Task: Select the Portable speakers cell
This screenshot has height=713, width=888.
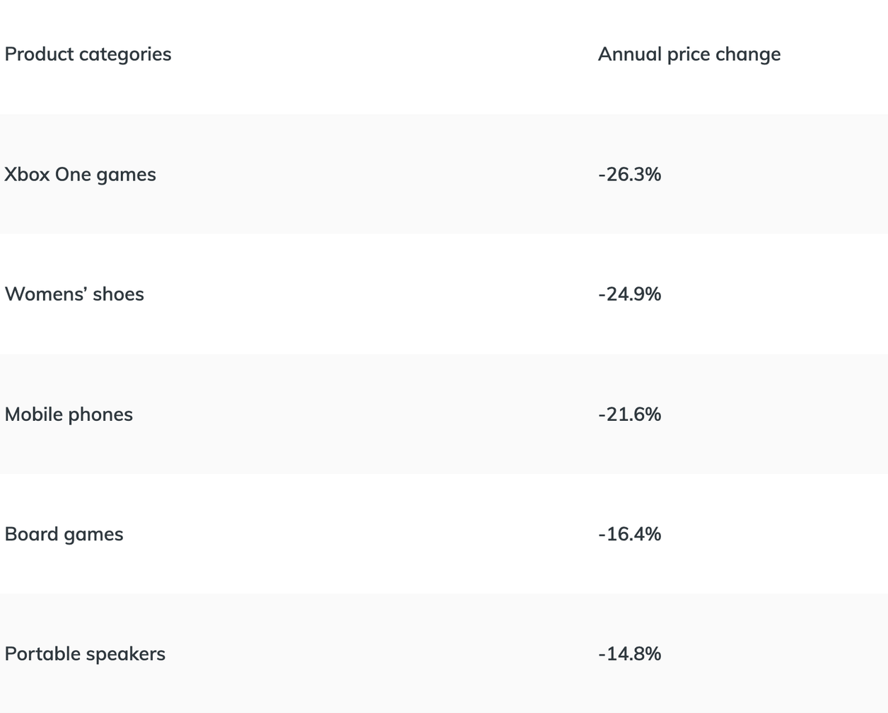Action: pyautogui.click(x=85, y=654)
